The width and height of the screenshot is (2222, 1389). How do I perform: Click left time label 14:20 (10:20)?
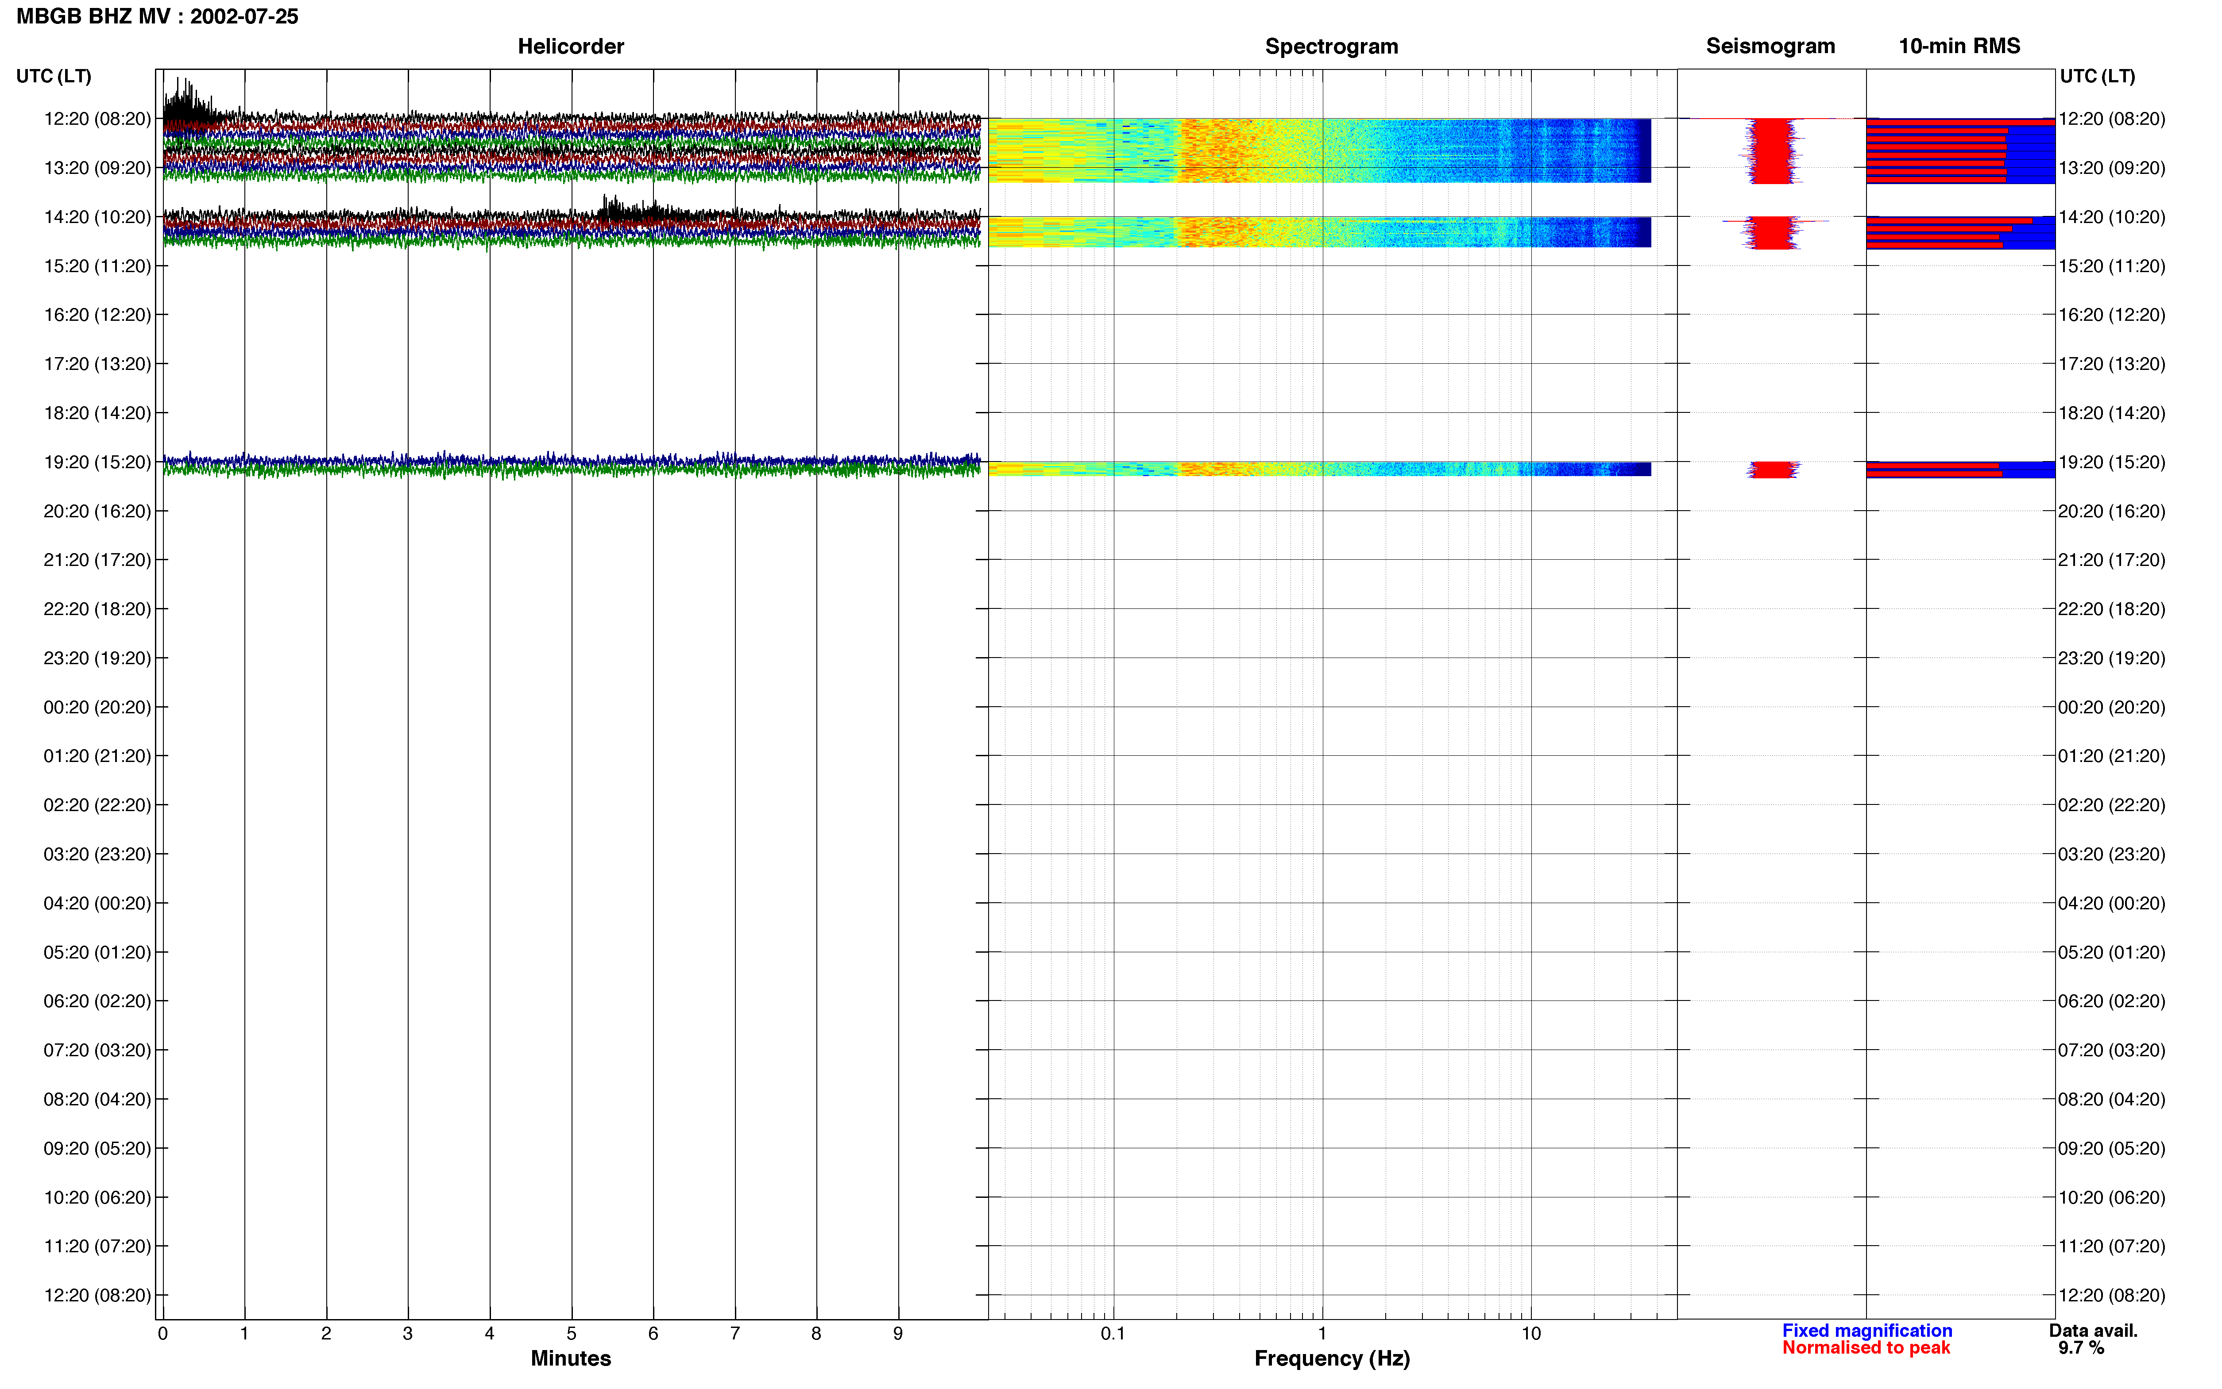pos(97,217)
